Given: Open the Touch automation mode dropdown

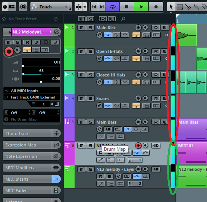Looking at the screenshot, I should pos(51,7).
